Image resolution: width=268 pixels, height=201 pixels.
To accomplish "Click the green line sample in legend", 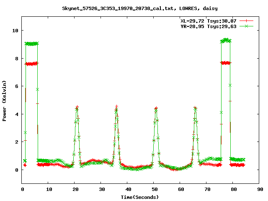I will (x=247, y=26).
